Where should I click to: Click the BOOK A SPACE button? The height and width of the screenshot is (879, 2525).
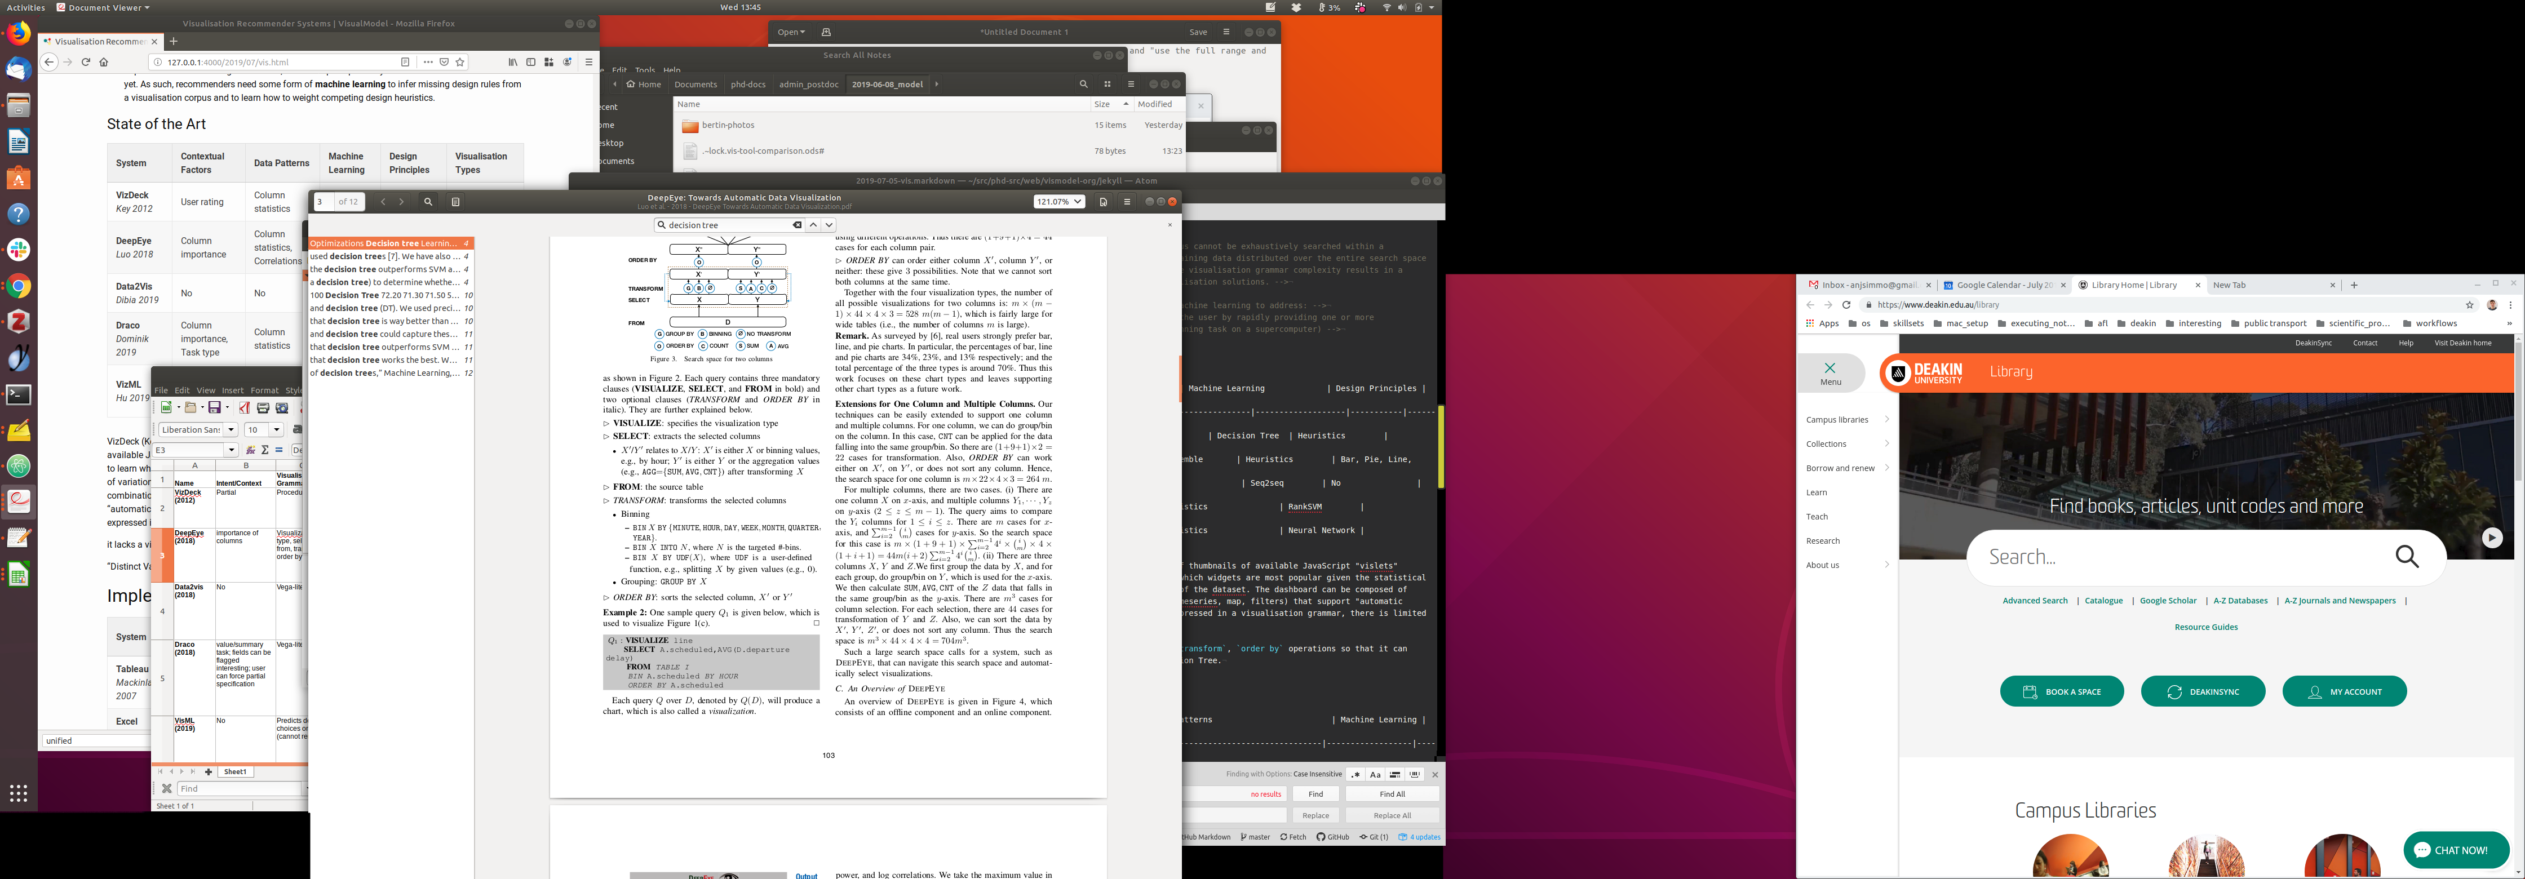[x=2061, y=692]
